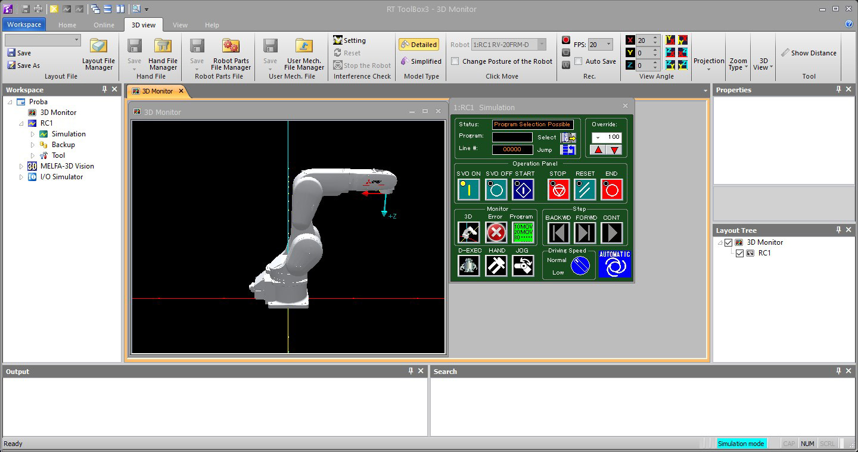The image size is (858, 452).
Task: Click the Error monitor icon
Action: click(x=496, y=233)
